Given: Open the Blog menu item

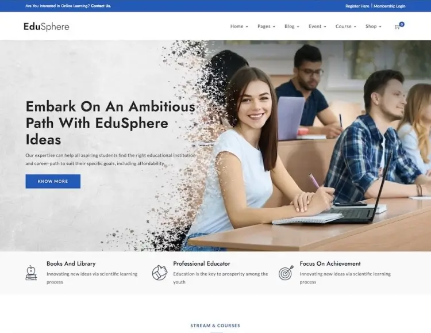Looking at the screenshot, I should pyautogui.click(x=290, y=26).
